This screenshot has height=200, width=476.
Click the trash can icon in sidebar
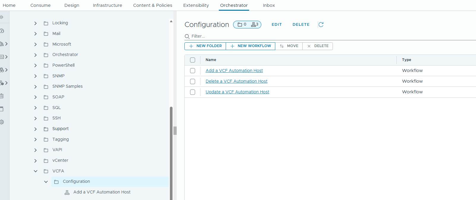click(x=2, y=96)
